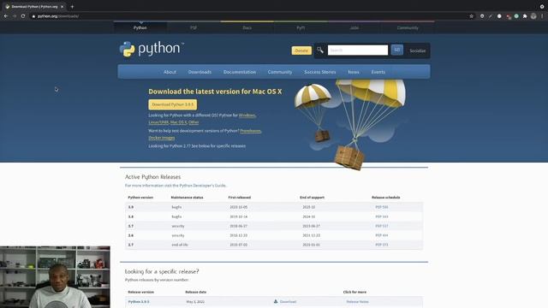Reload the page with the refresh icon
The image size is (548, 308).
pyautogui.click(x=23, y=16)
